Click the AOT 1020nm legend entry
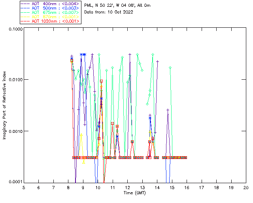 50,21
